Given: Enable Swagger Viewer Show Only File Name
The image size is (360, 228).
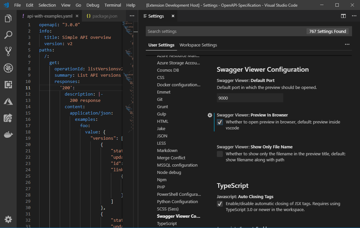Looking at the screenshot, I should click(220, 154).
